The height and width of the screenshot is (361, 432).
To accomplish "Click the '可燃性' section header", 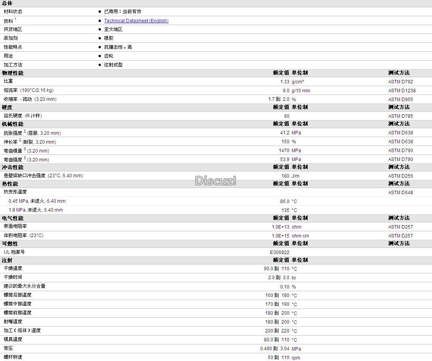I will click(x=10, y=244).
